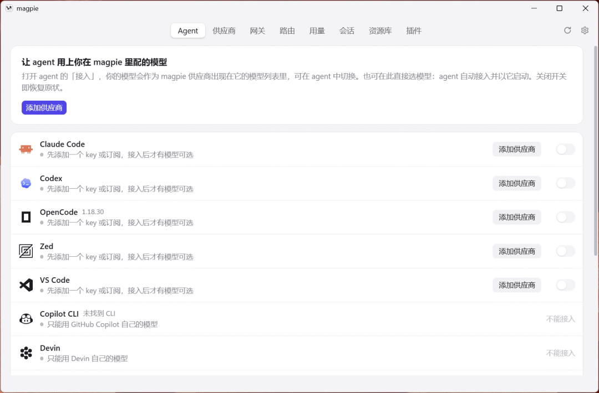Click the Zed agent icon

point(26,251)
